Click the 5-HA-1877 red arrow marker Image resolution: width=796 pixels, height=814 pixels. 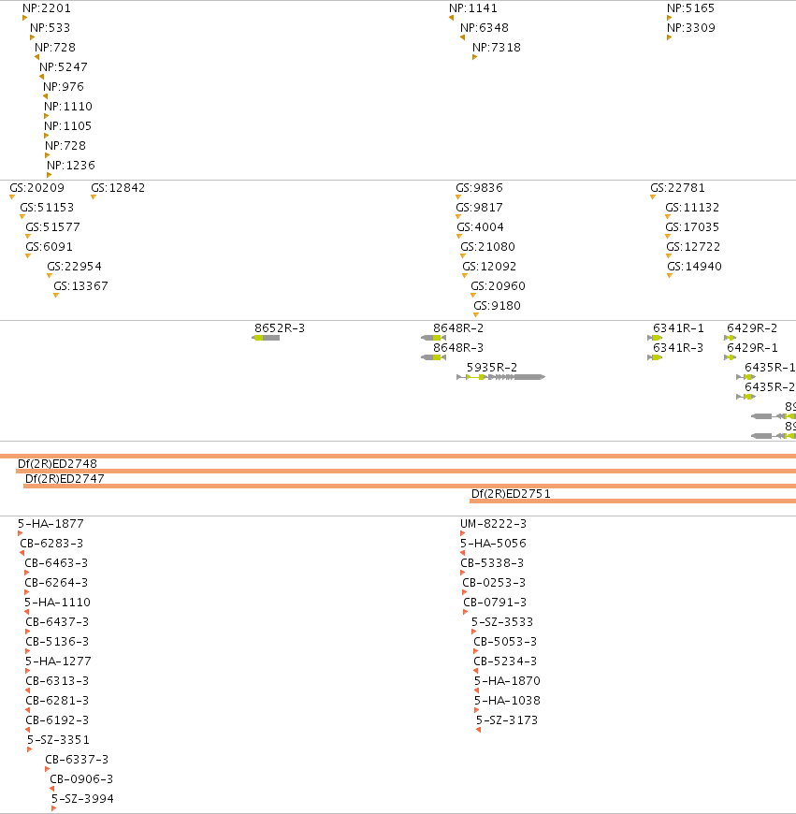point(21,533)
